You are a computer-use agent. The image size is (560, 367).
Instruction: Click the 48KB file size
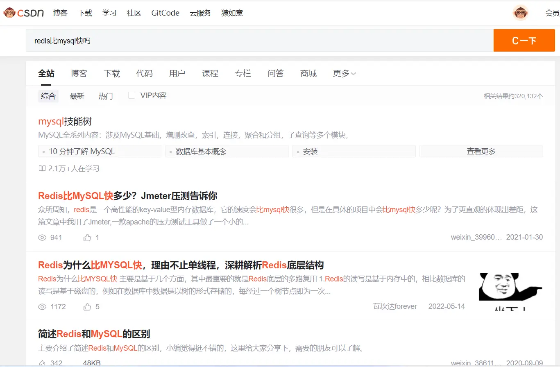click(x=92, y=363)
